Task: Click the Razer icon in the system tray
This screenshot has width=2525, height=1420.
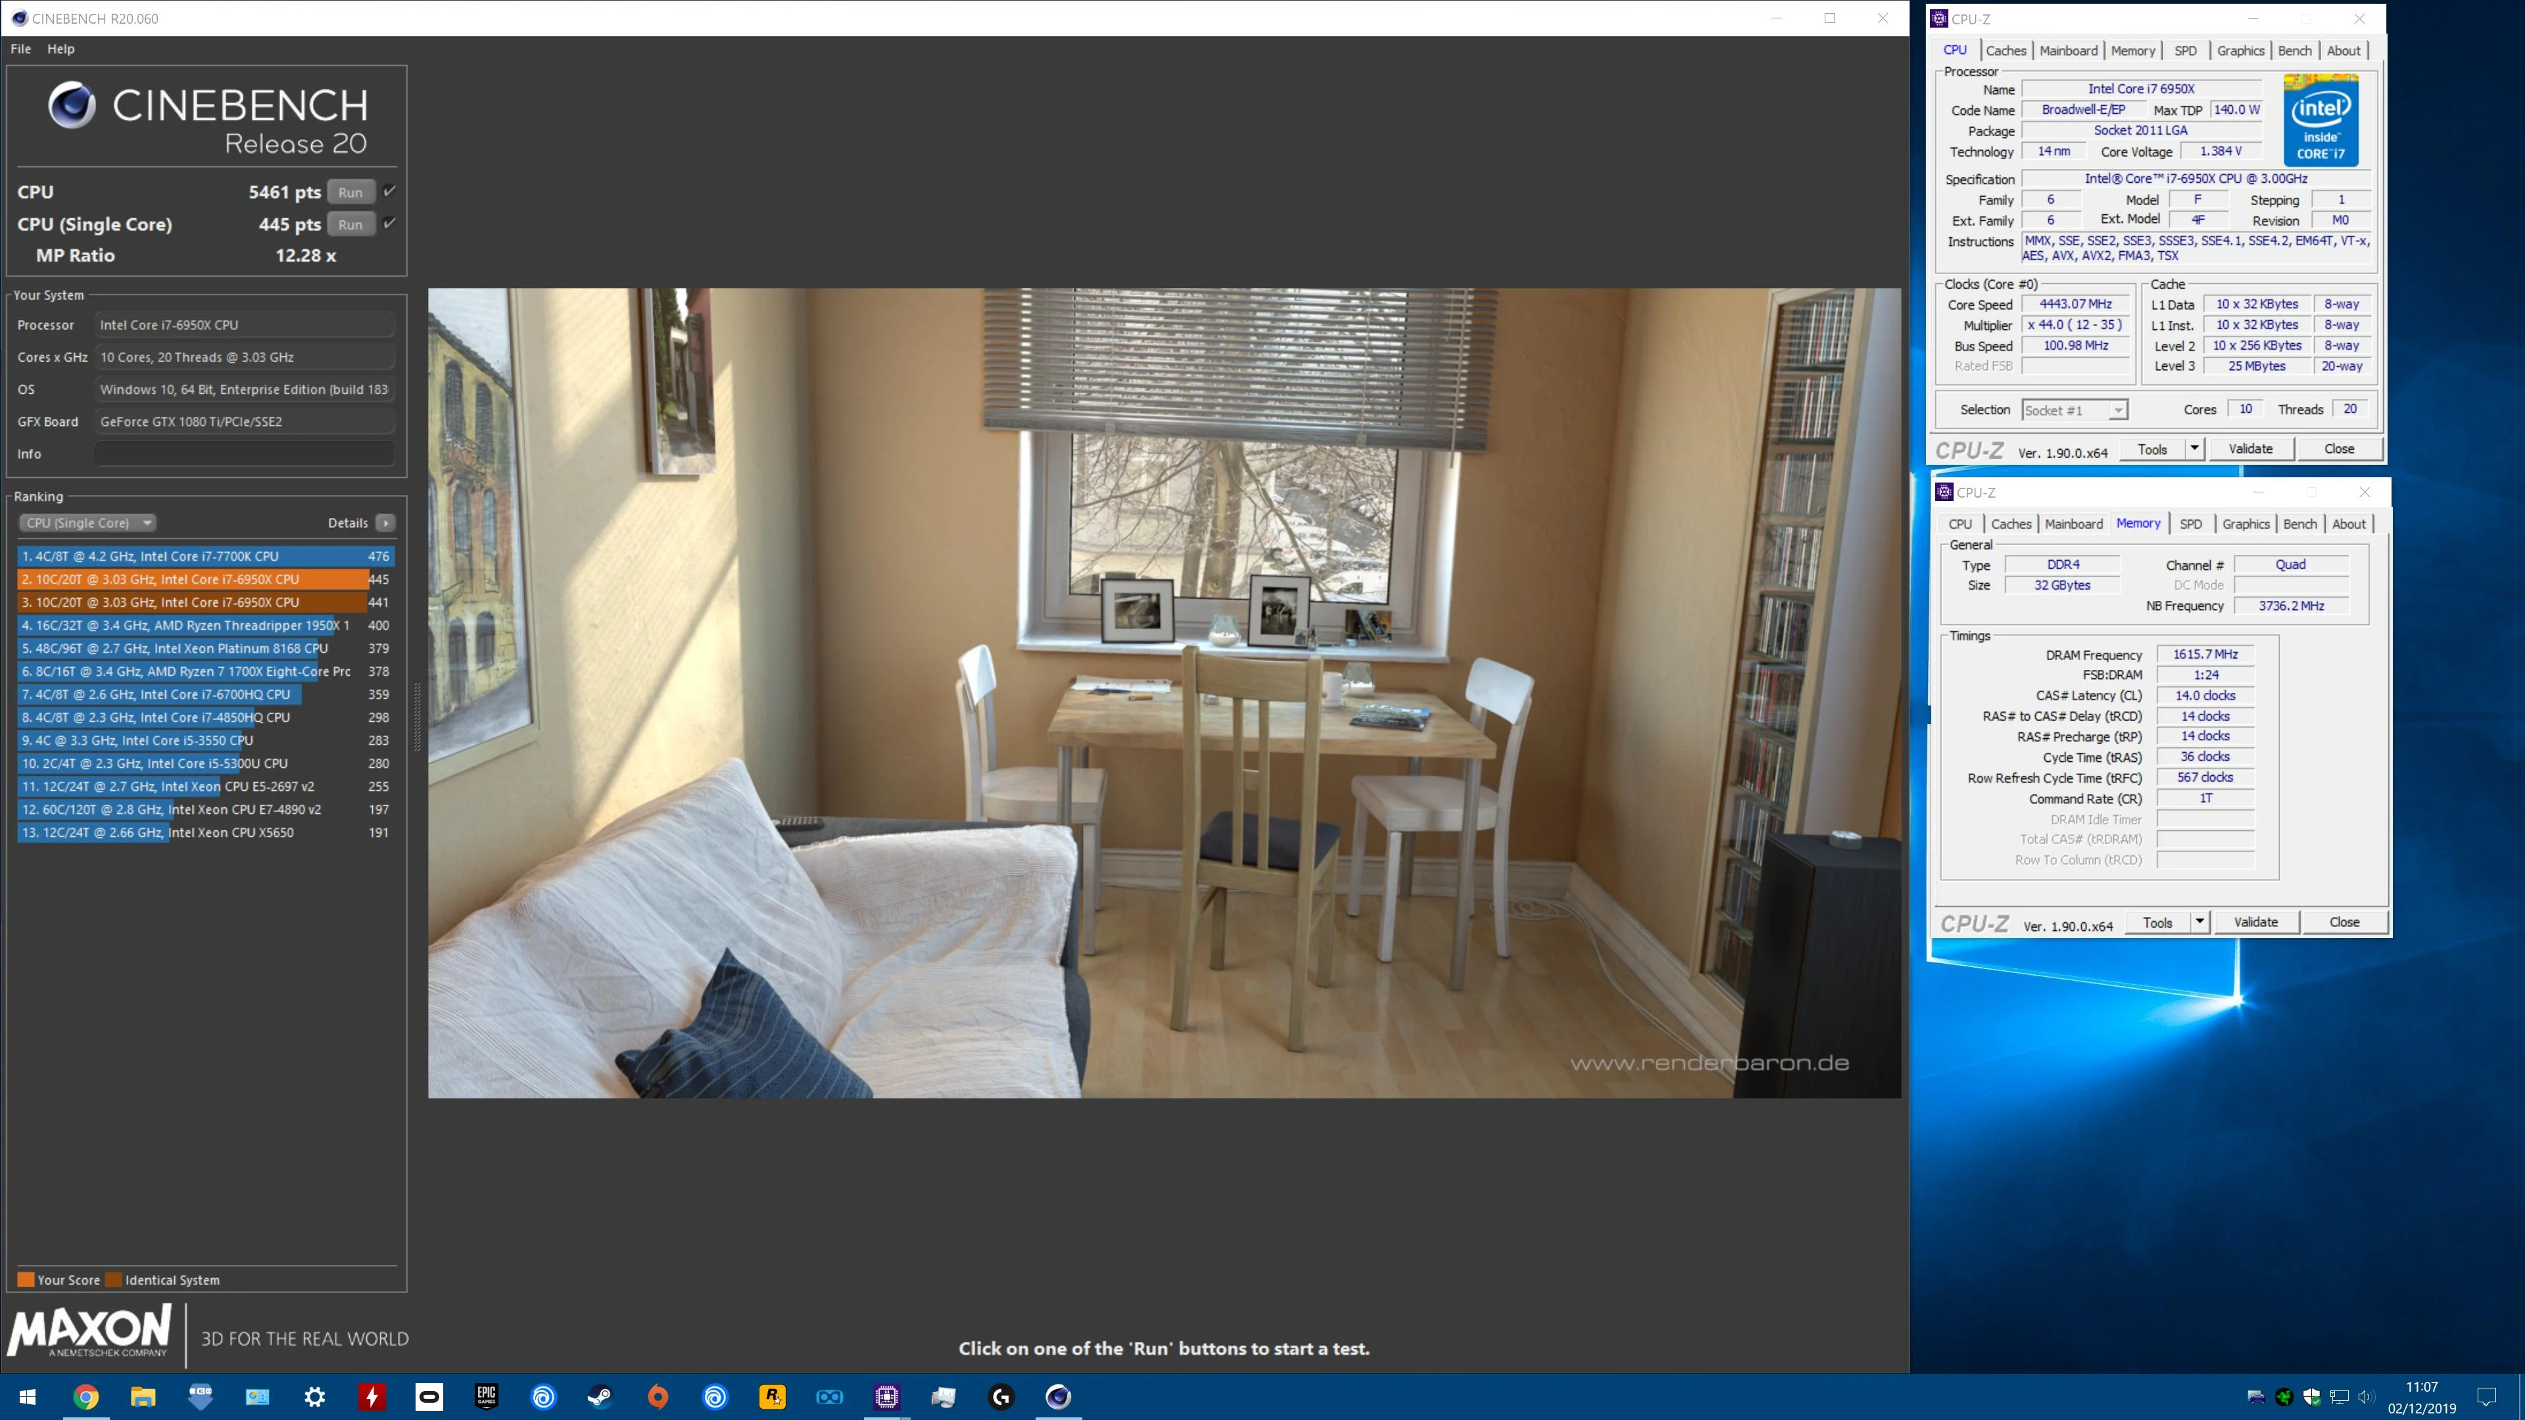Action: coord(2284,1396)
